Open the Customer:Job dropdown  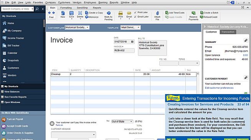(x=88, y=28)
